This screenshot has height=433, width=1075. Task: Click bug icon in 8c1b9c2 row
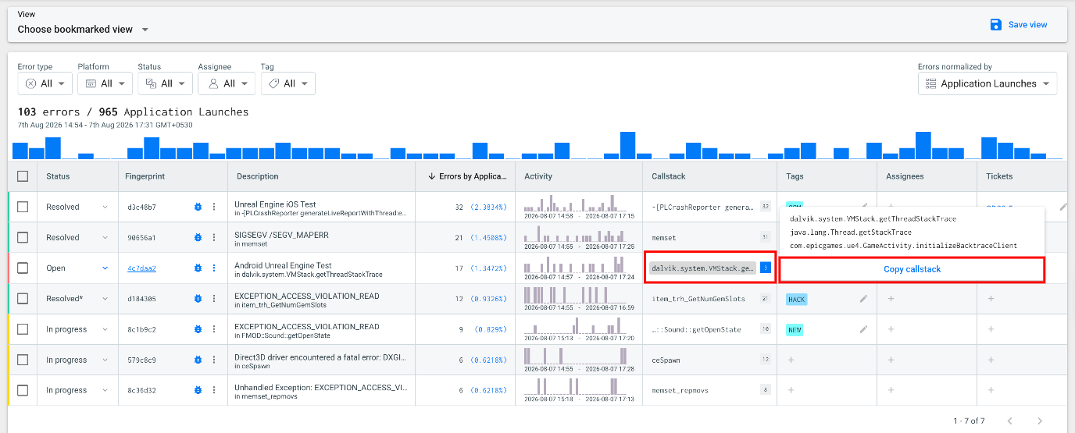[x=198, y=329]
